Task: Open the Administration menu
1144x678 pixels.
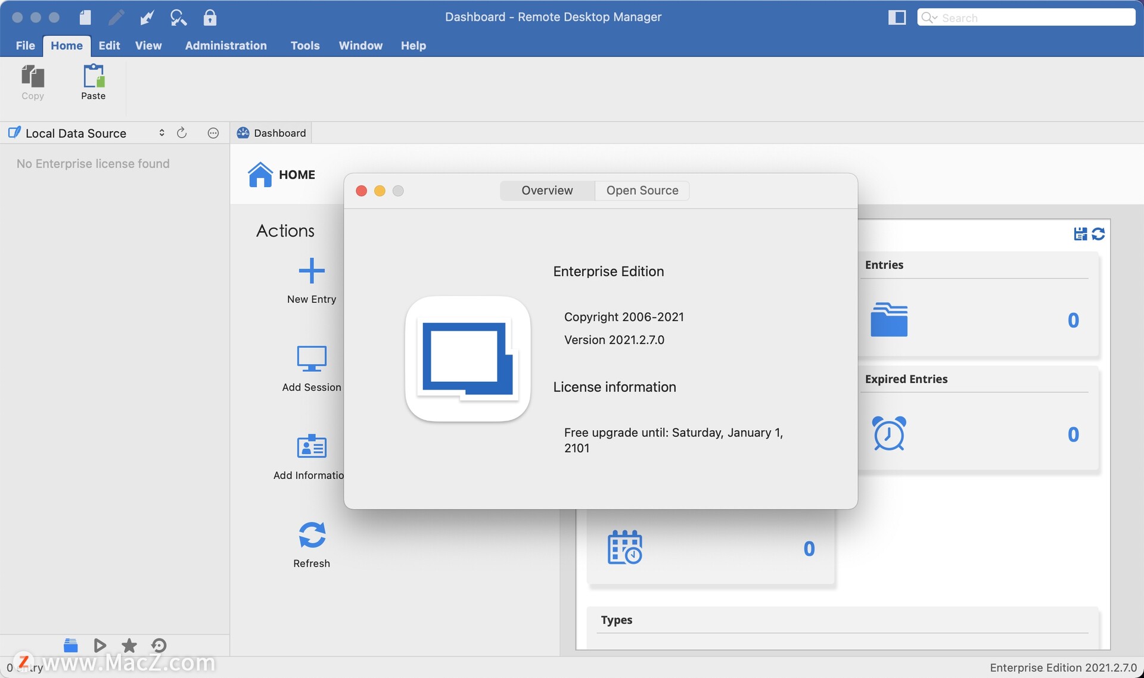Action: [x=226, y=46]
